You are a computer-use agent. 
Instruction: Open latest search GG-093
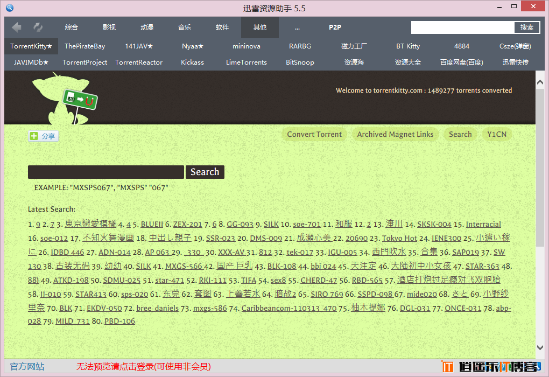(240, 224)
